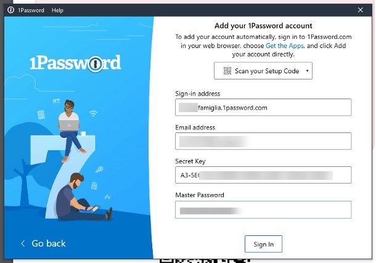Open the Help menu
This screenshot has width=376, height=263.
[57, 10]
